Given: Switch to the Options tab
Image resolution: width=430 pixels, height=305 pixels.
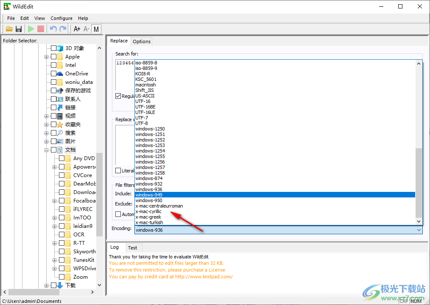Looking at the screenshot, I should tap(142, 42).
